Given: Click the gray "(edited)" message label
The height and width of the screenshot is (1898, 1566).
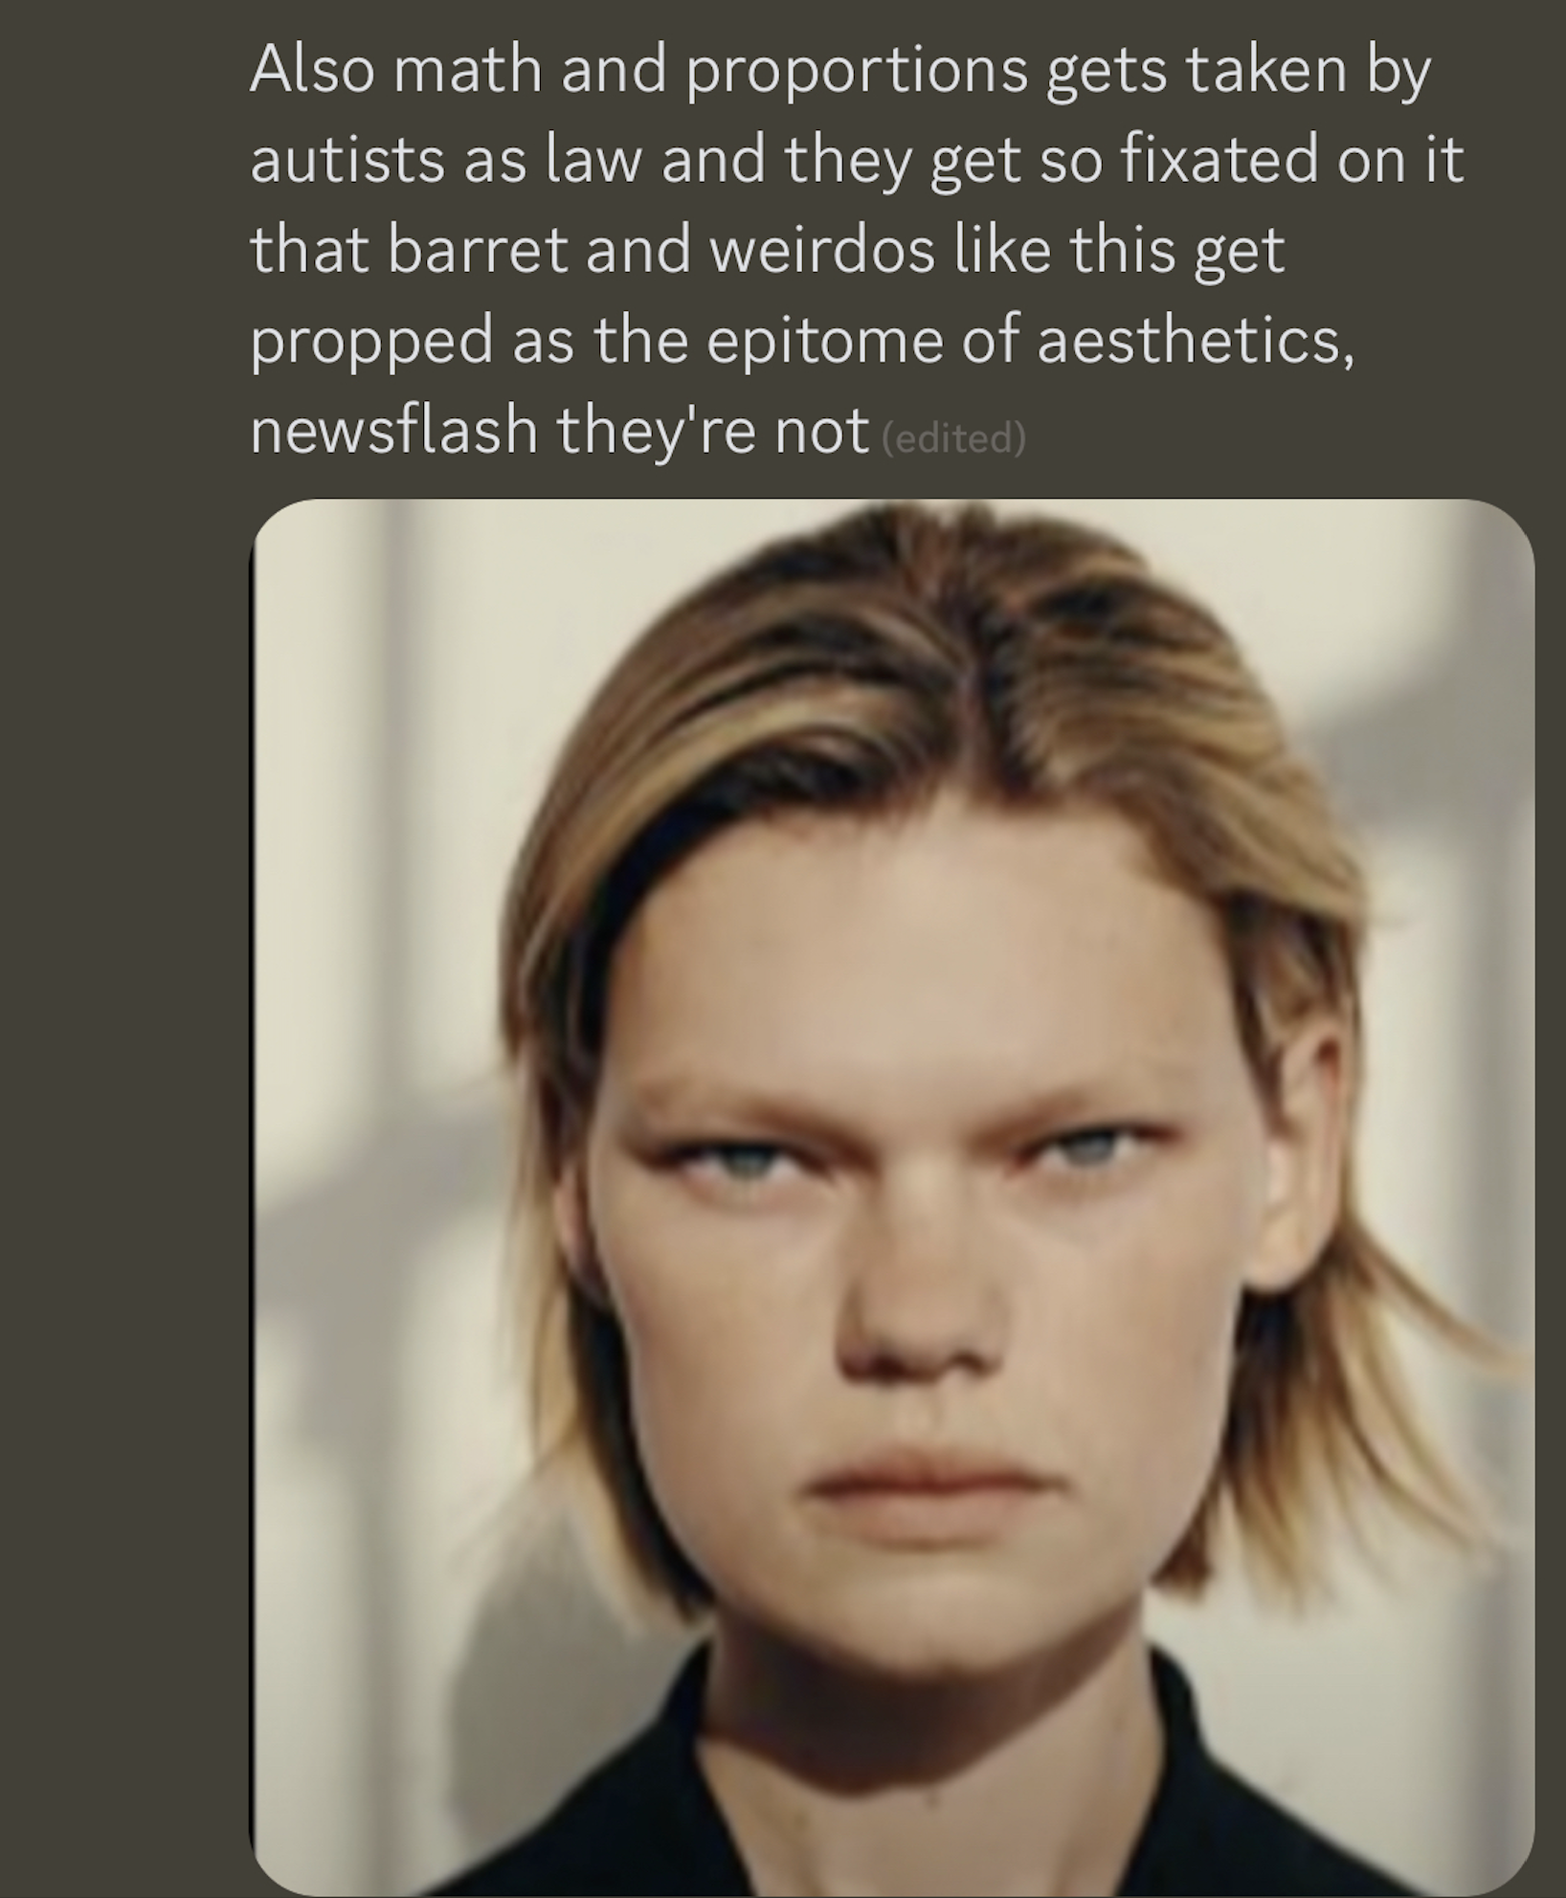Looking at the screenshot, I should click(x=952, y=438).
